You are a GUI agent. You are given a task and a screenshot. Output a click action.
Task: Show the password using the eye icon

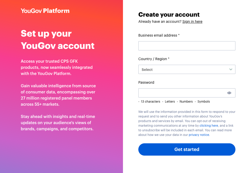[229, 93]
